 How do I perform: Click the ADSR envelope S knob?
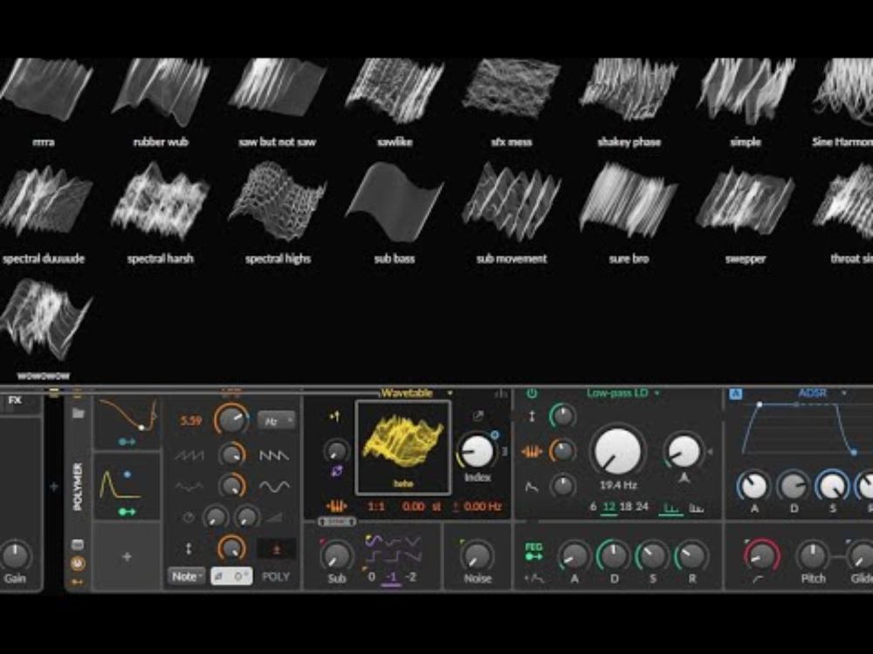tap(832, 486)
